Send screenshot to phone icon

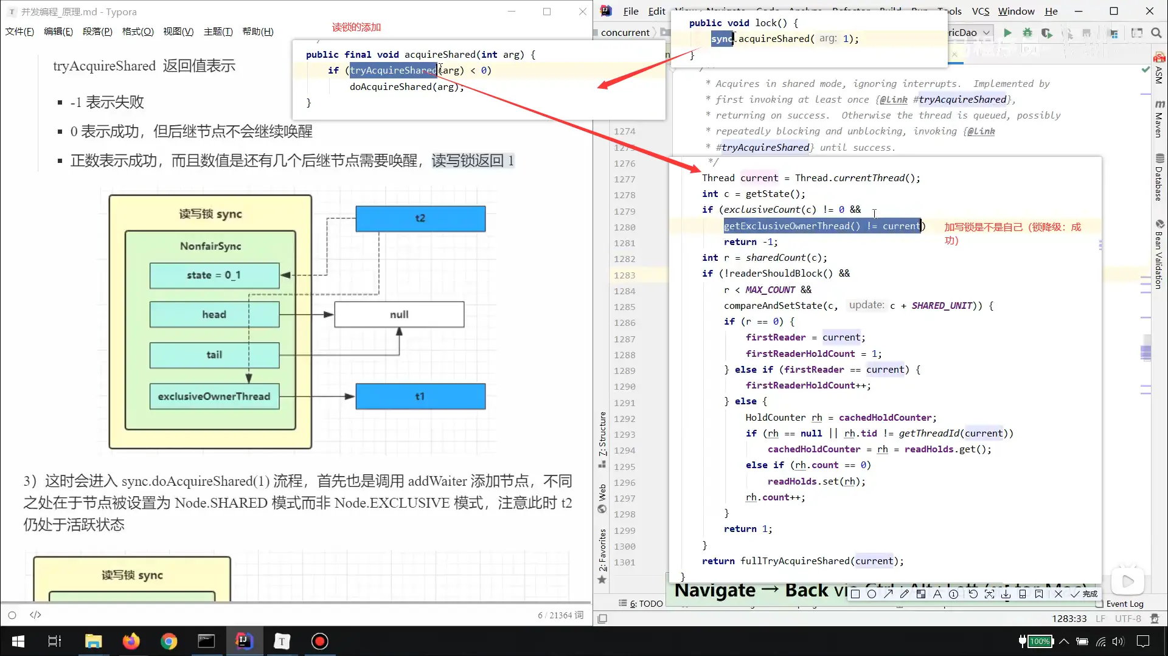click(1023, 594)
